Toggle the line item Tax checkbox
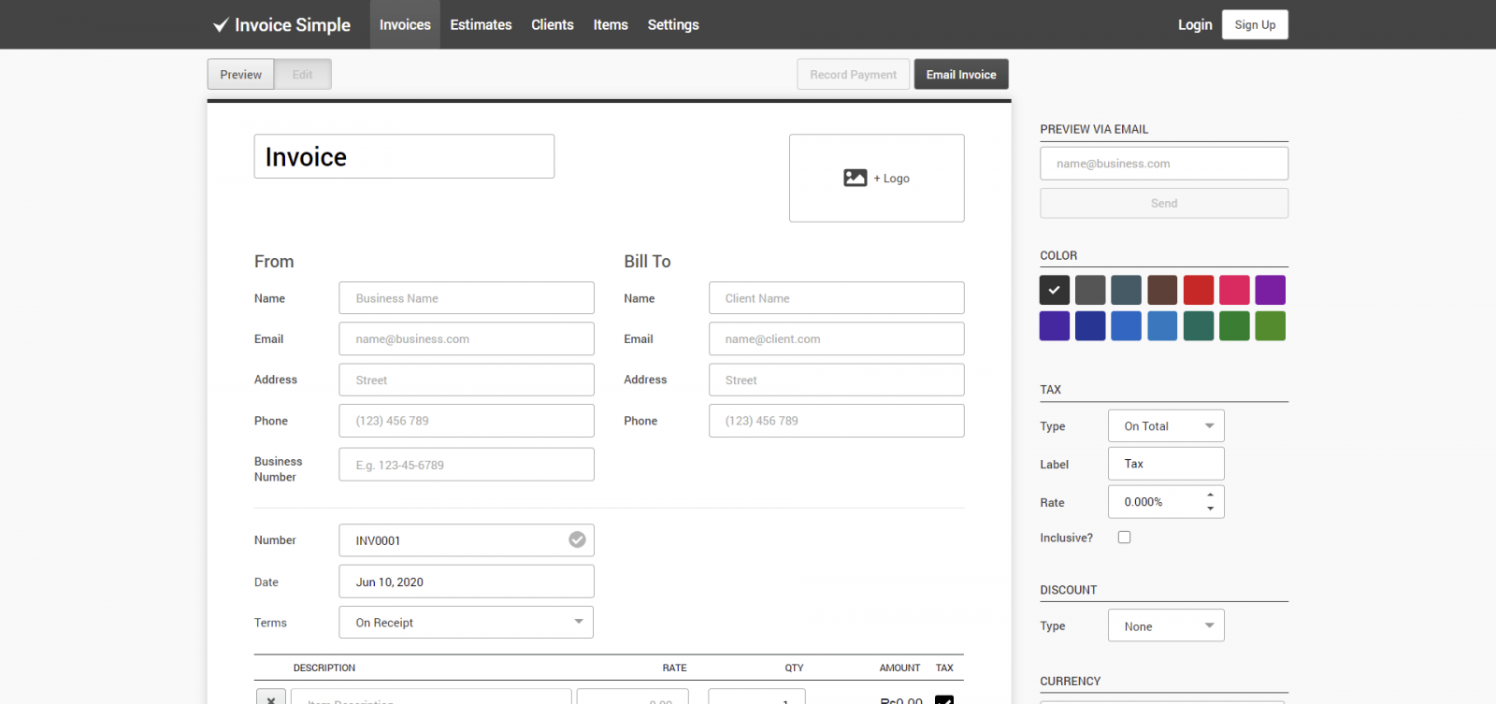Image resolution: width=1496 pixels, height=704 pixels. pos(944,699)
